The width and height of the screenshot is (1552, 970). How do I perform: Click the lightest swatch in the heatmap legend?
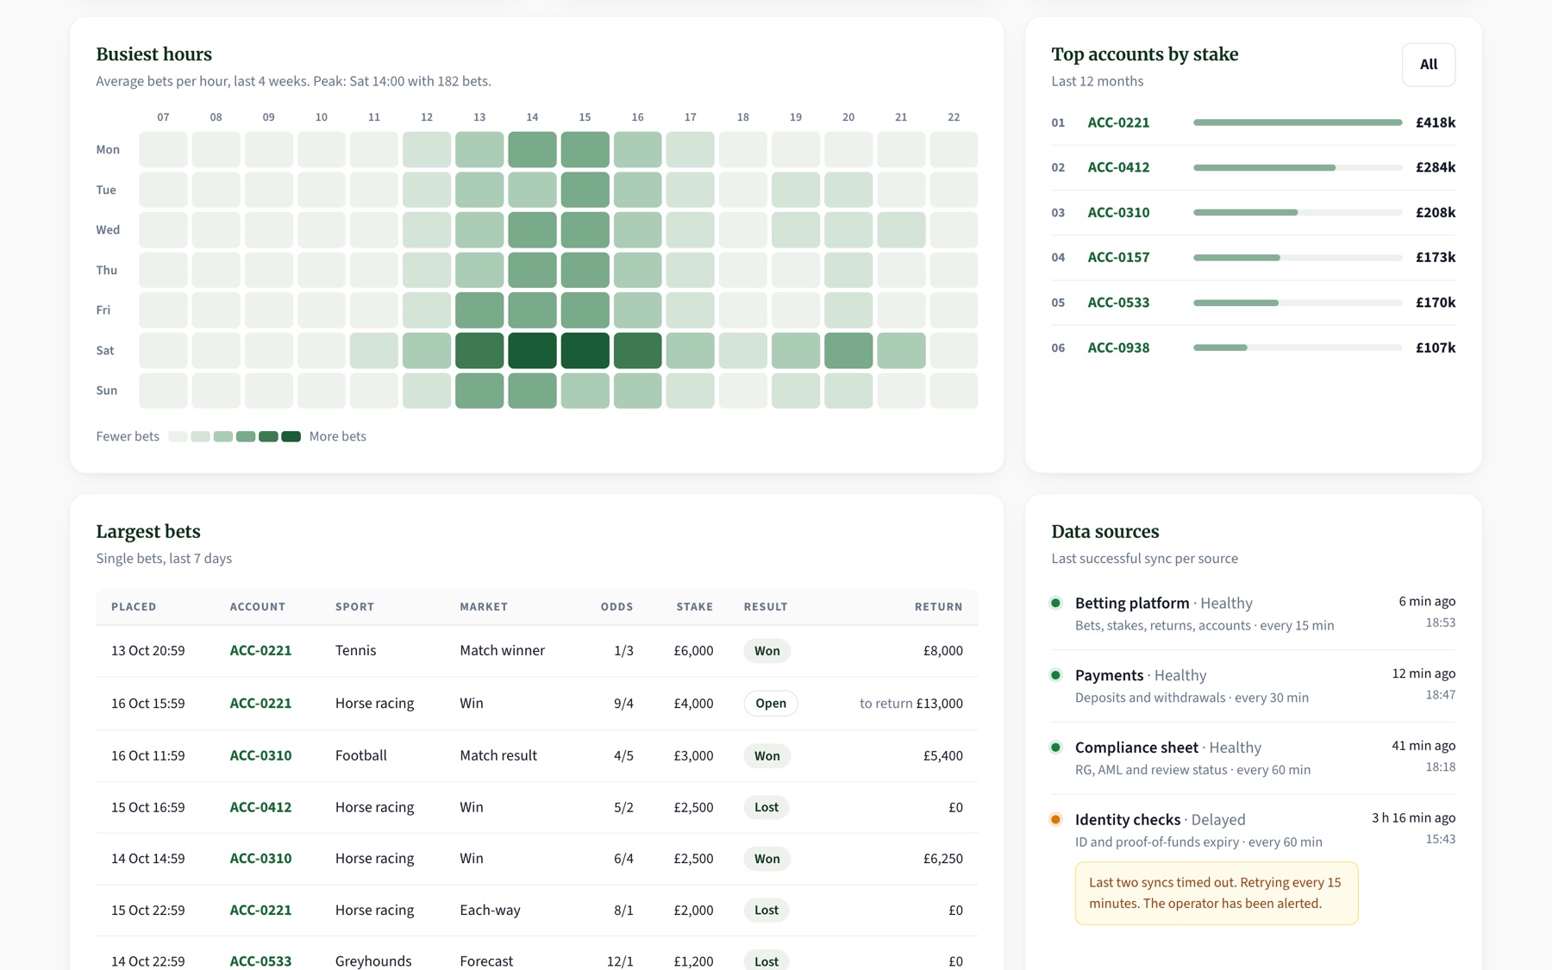(178, 436)
